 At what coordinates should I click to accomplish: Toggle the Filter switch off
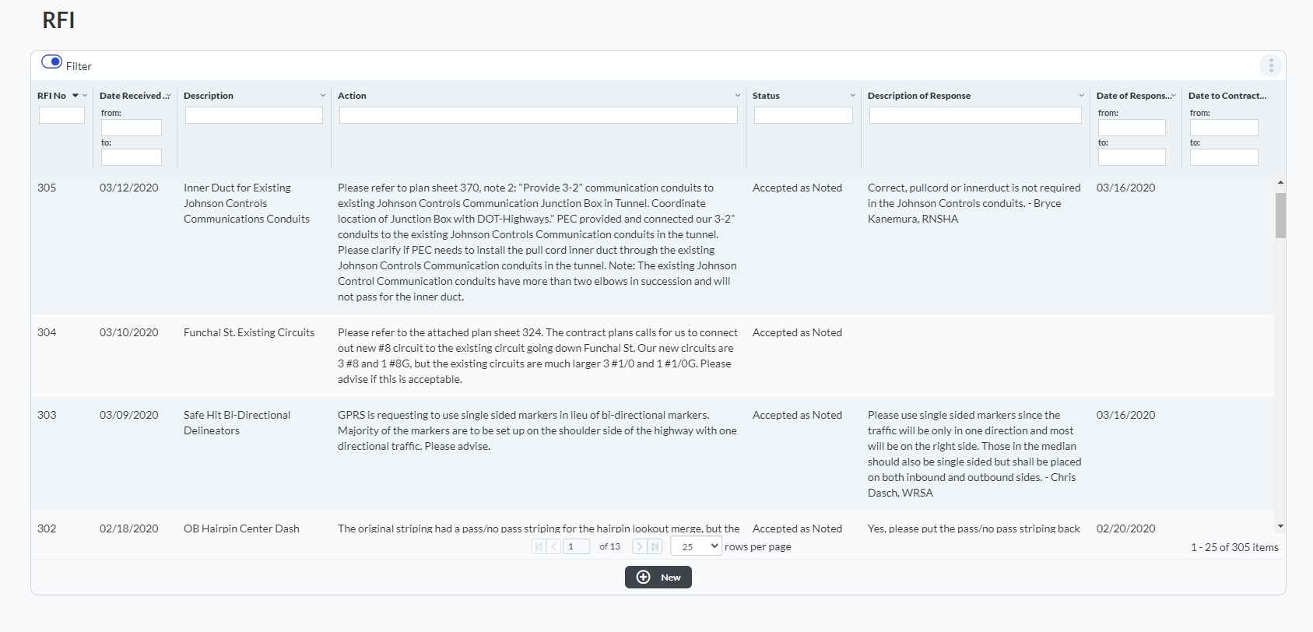click(52, 61)
